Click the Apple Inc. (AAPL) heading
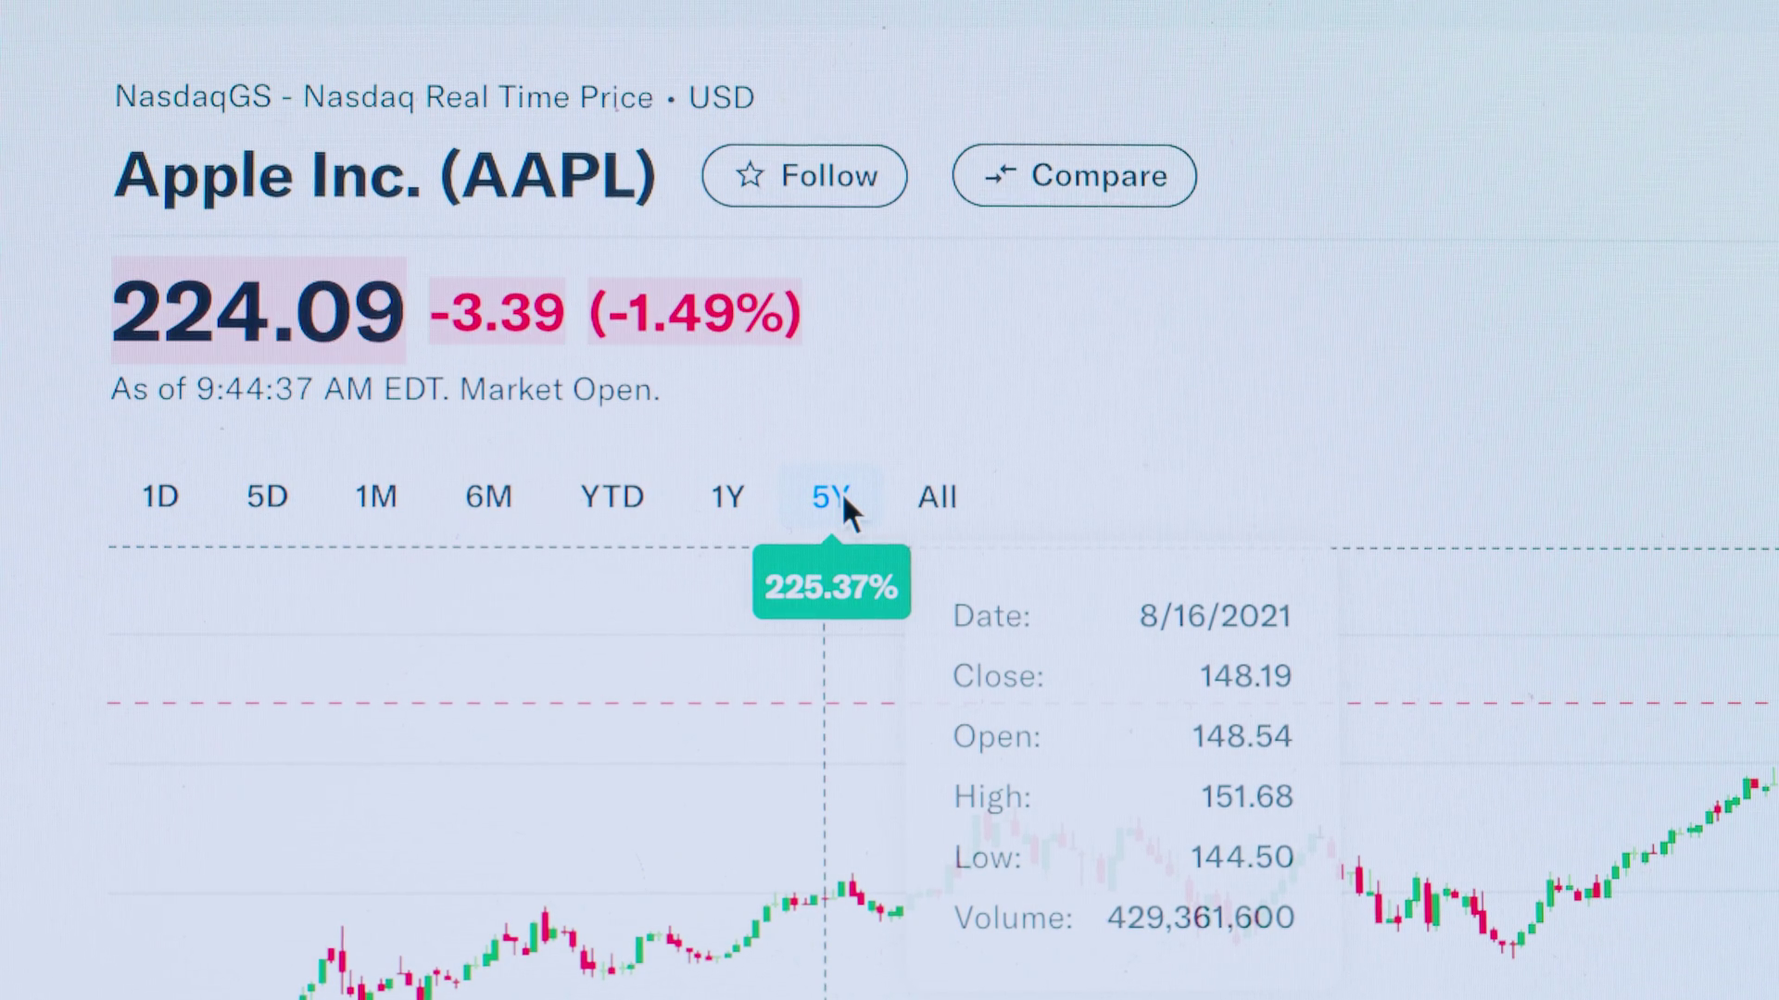The height and width of the screenshot is (1000, 1779). [385, 175]
